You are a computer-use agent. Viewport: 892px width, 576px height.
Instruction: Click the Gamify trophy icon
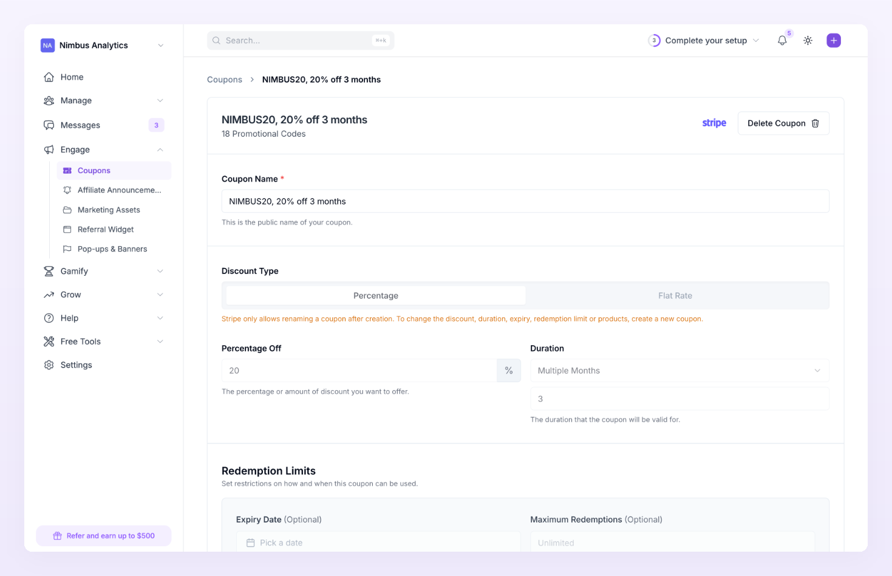[x=49, y=271]
